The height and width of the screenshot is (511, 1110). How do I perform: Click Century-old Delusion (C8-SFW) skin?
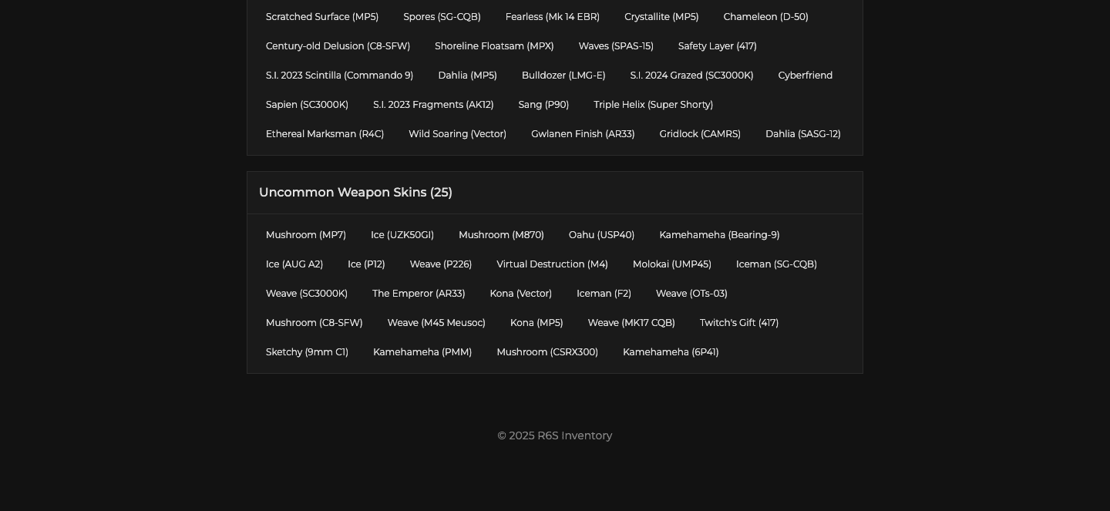tap(338, 46)
